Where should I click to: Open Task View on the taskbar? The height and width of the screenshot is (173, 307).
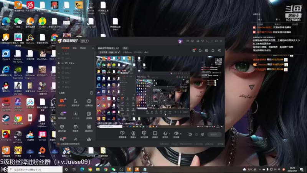point(74,169)
